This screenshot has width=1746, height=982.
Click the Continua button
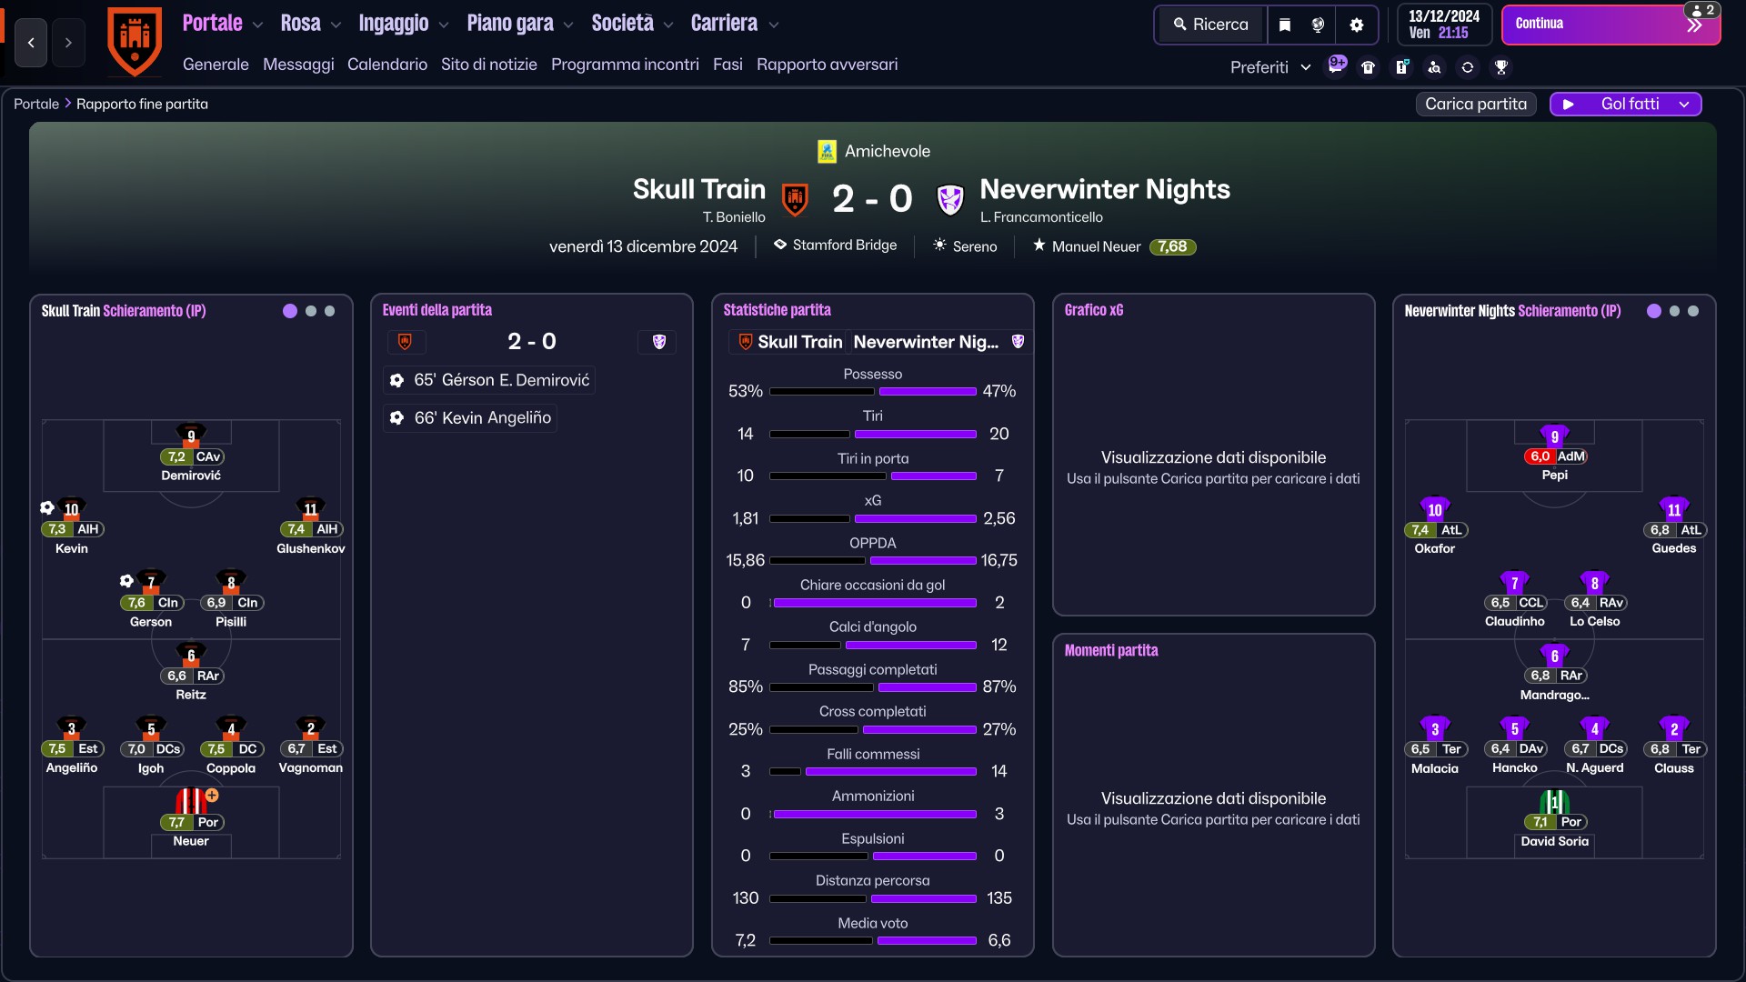coord(1611,25)
